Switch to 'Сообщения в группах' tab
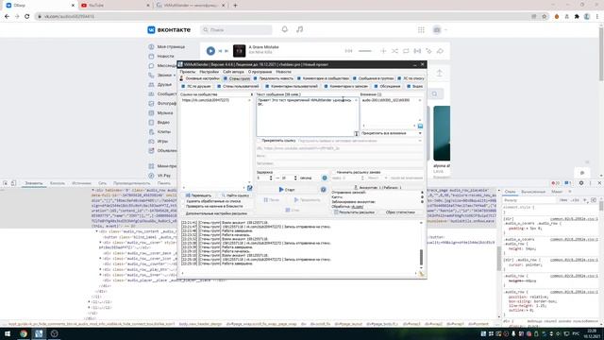 374,78
